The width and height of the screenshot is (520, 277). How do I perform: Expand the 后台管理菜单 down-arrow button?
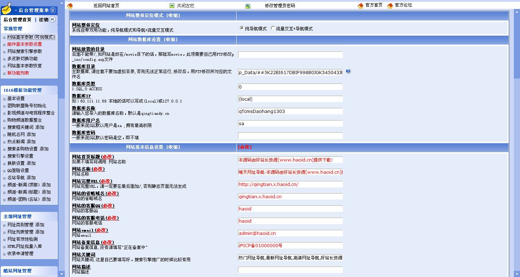53,10
